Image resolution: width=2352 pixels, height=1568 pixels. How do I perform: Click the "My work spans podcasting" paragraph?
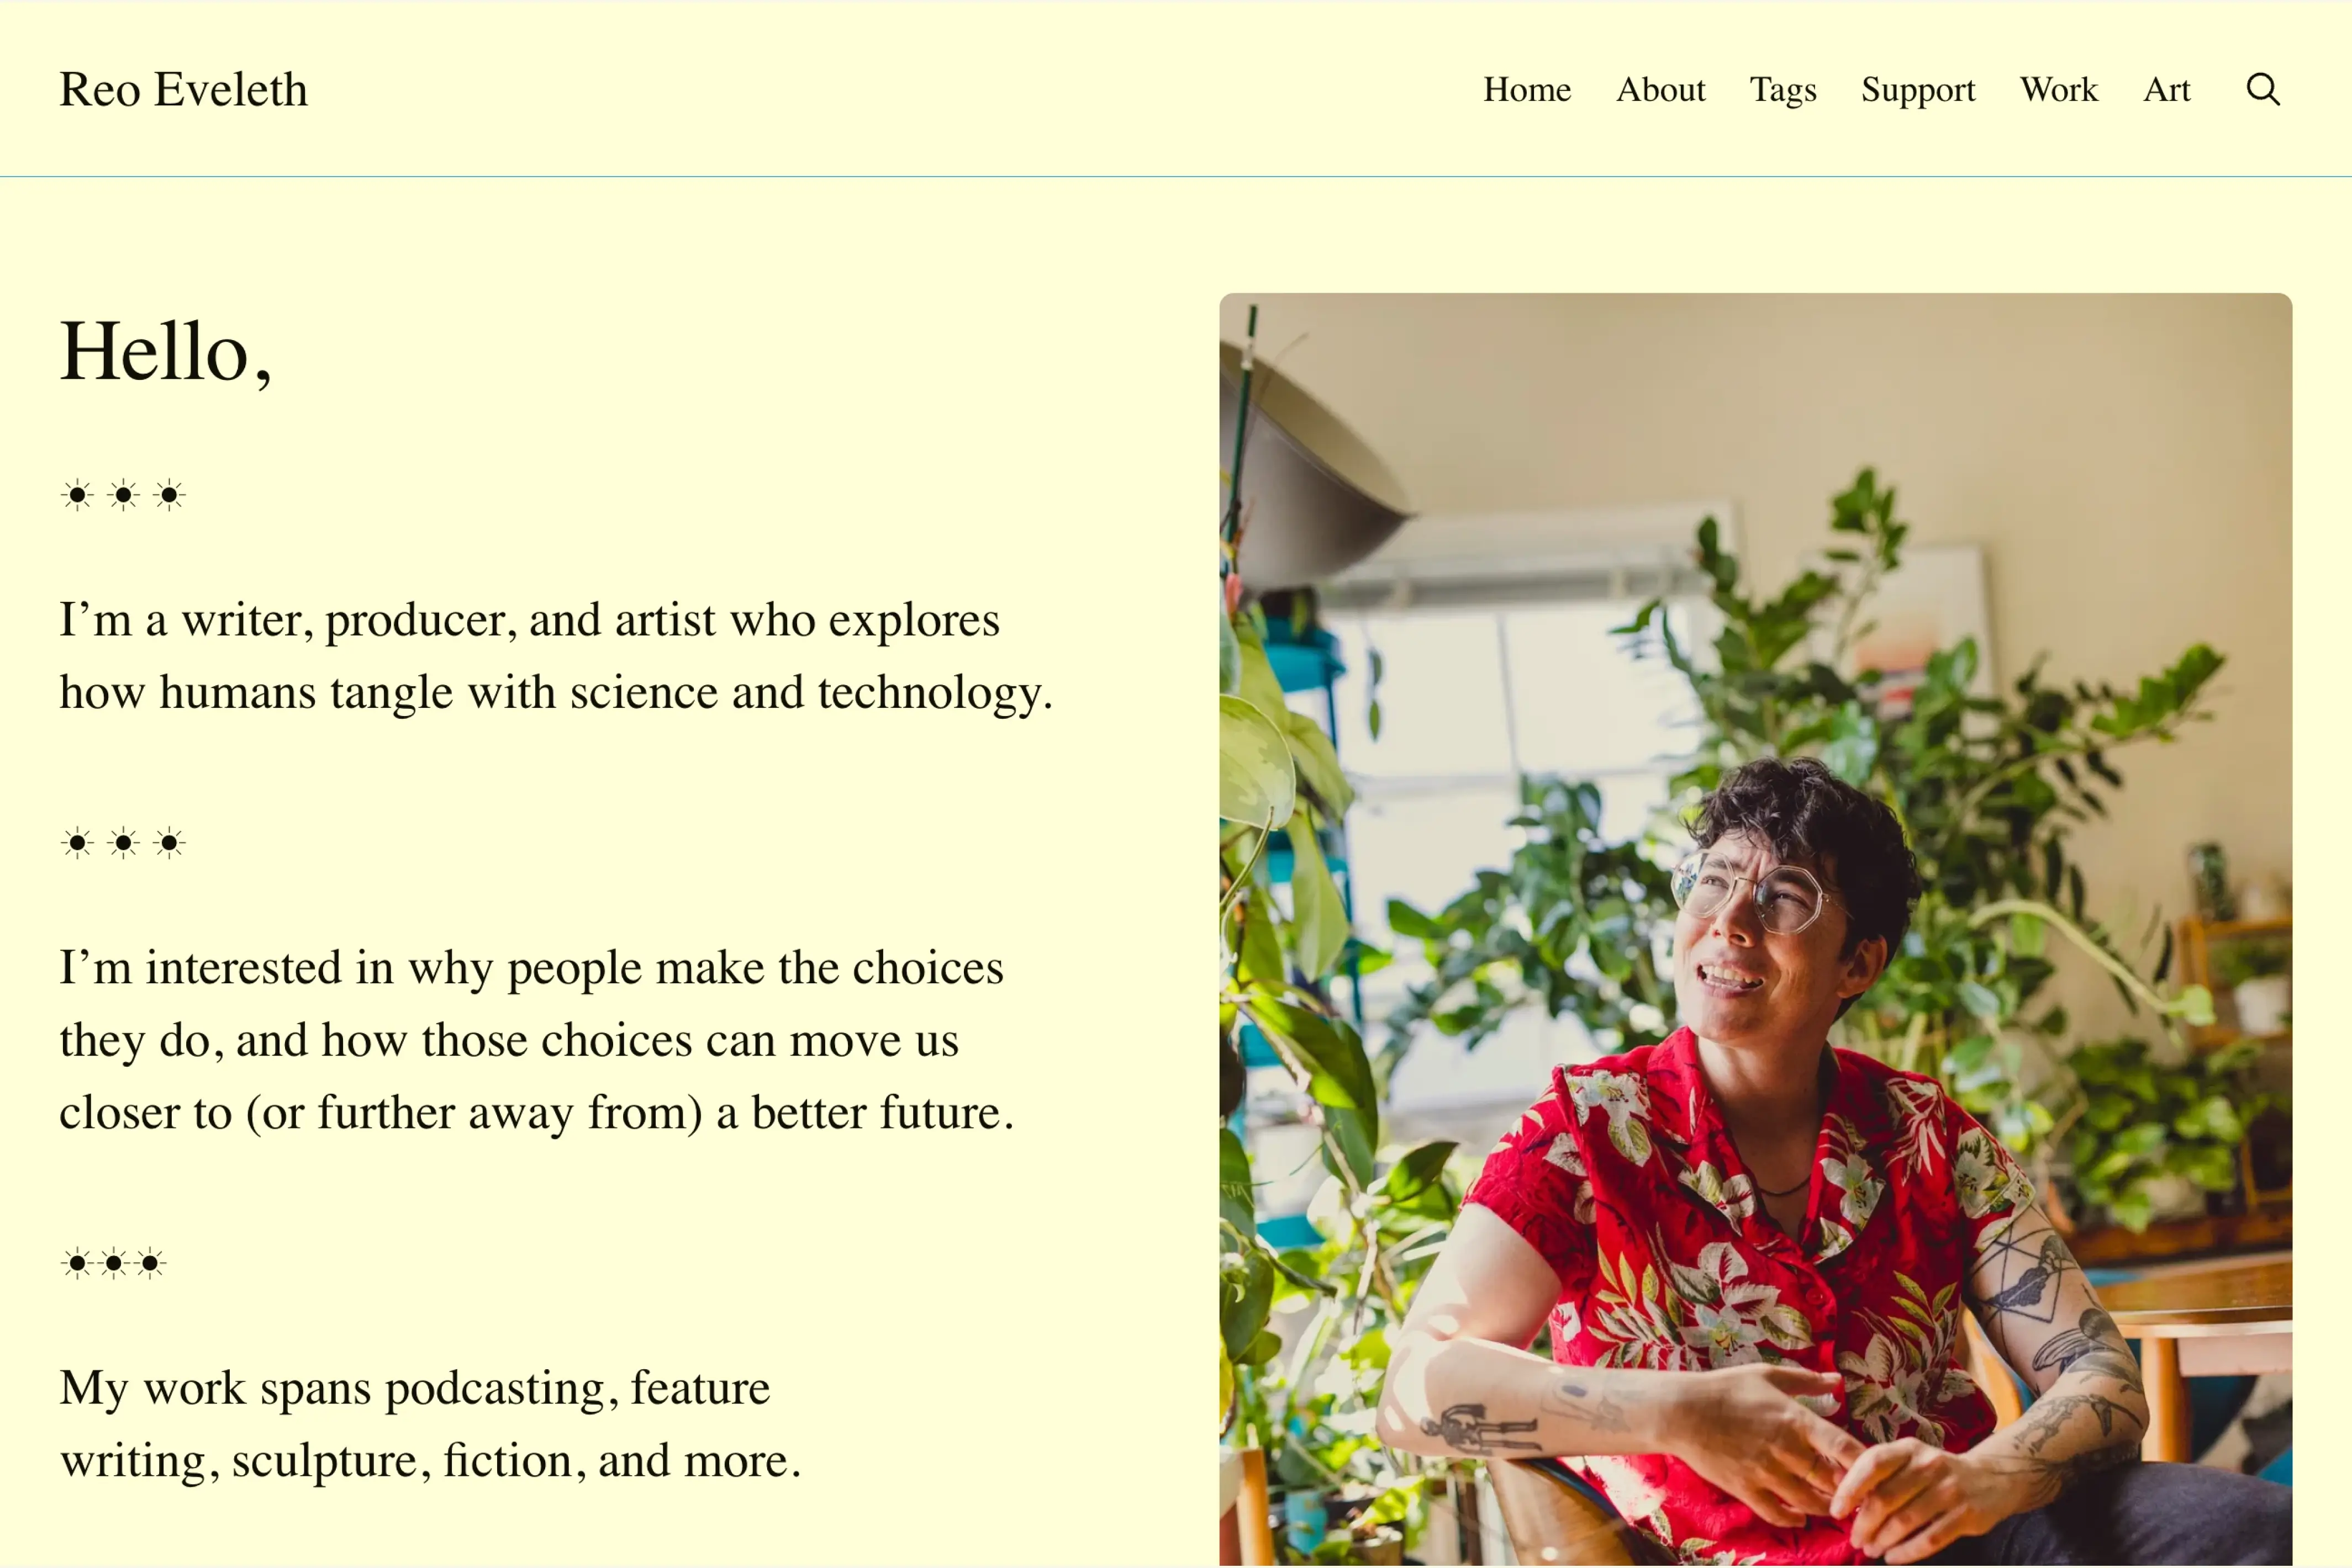tap(430, 1424)
